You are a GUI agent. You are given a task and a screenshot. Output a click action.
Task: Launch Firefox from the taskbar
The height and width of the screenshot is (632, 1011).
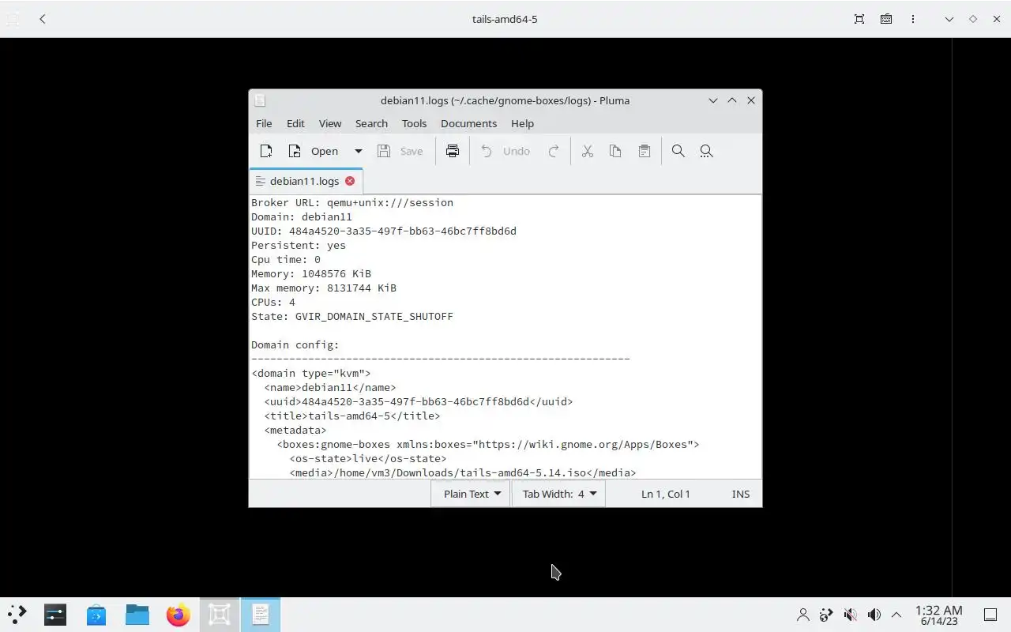tap(179, 615)
